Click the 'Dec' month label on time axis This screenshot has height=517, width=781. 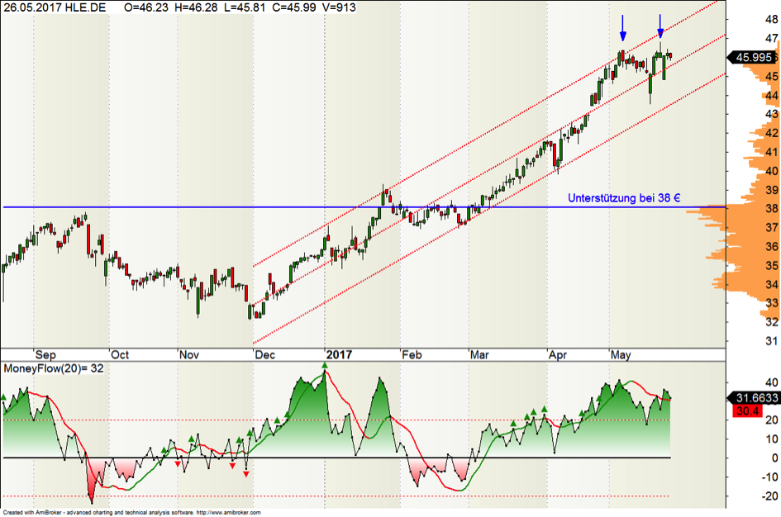pyautogui.click(x=265, y=354)
